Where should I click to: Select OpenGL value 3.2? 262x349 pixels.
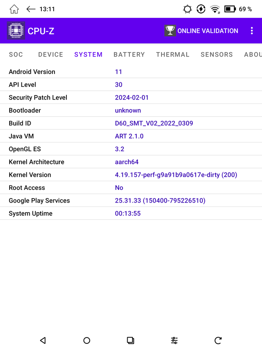(119, 149)
